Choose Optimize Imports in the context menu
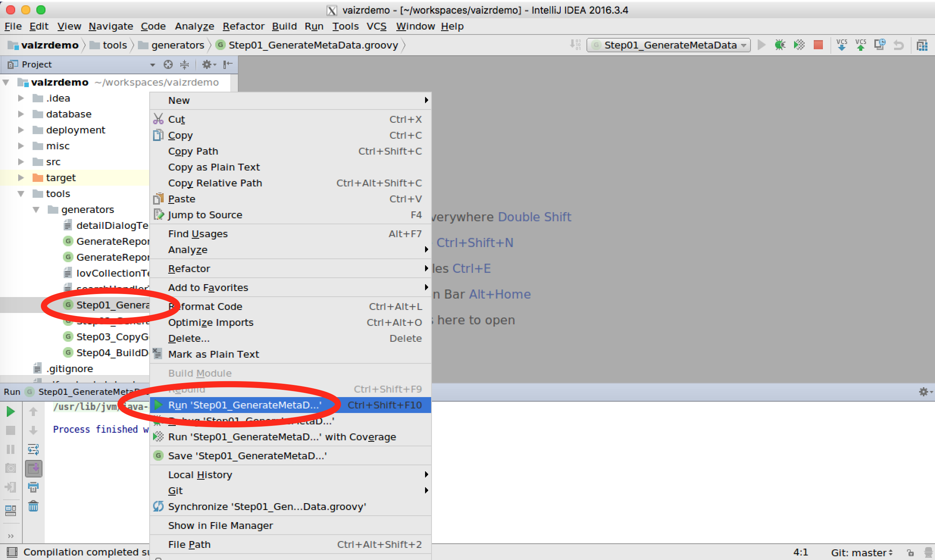This screenshot has width=935, height=560. (x=291, y=323)
